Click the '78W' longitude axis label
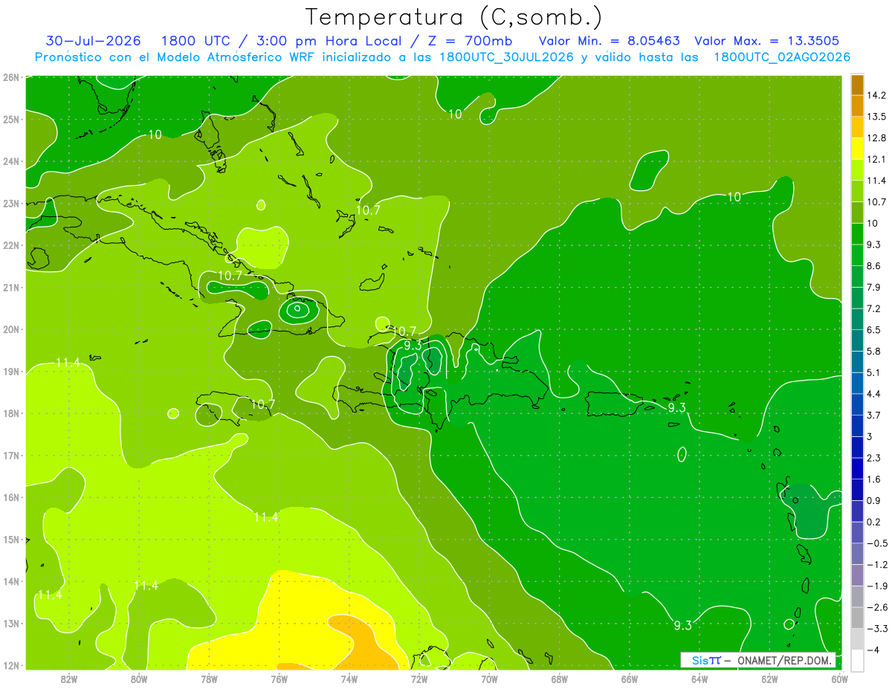 209,679
